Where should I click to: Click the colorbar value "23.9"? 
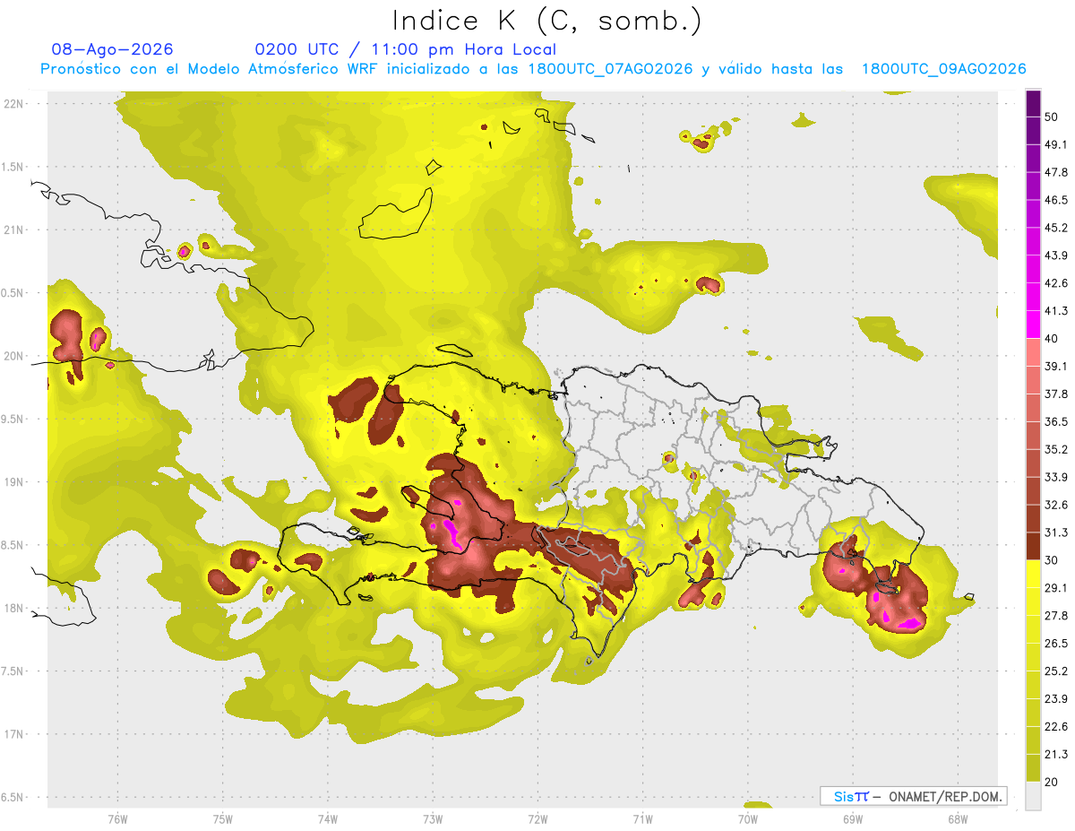(x=1056, y=698)
